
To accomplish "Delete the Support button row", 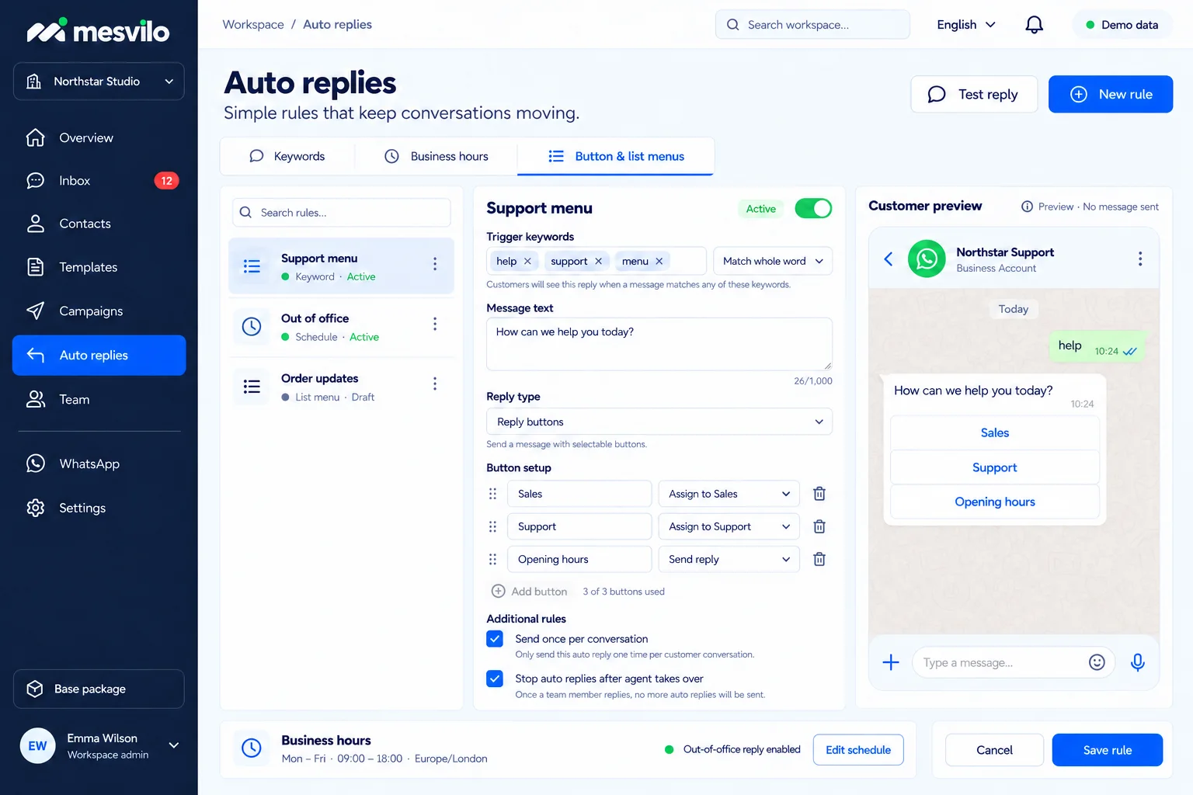I will (x=819, y=526).
